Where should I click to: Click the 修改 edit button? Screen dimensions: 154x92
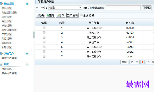[x=61, y=15]
